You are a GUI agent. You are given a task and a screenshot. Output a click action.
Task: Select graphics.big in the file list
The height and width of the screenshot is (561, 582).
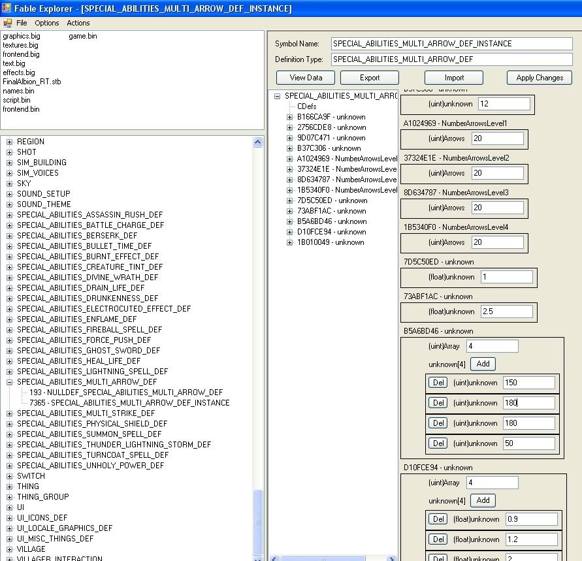pyautogui.click(x=22, y=36)
